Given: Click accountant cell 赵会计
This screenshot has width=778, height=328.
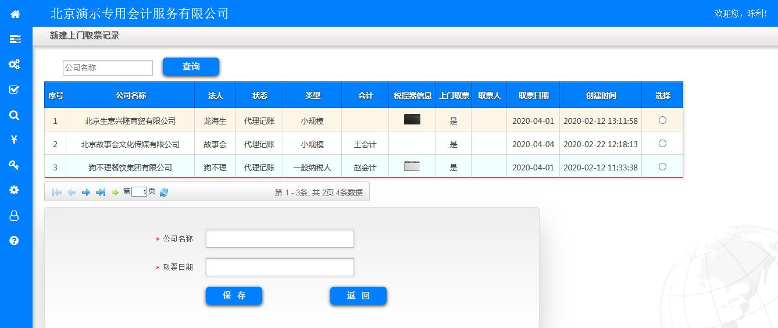Looking at the screenshot, I should 365,167.
